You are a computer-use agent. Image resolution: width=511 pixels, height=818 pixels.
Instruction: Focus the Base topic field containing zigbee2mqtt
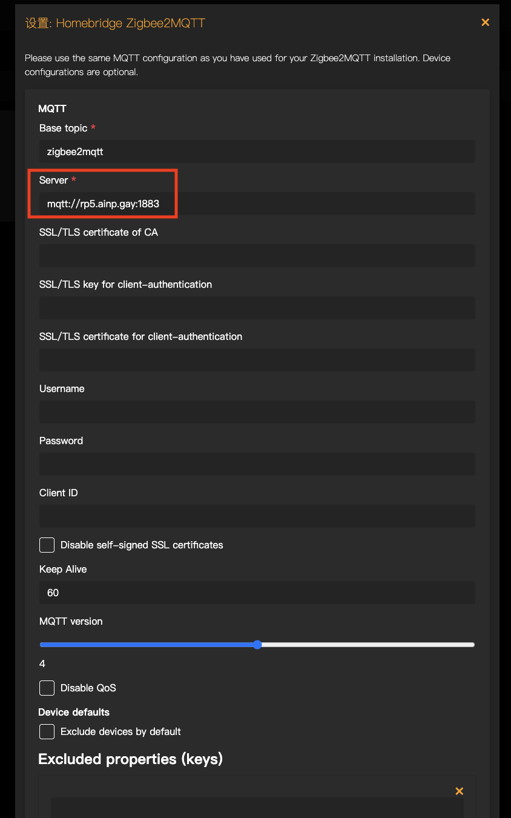257,151
